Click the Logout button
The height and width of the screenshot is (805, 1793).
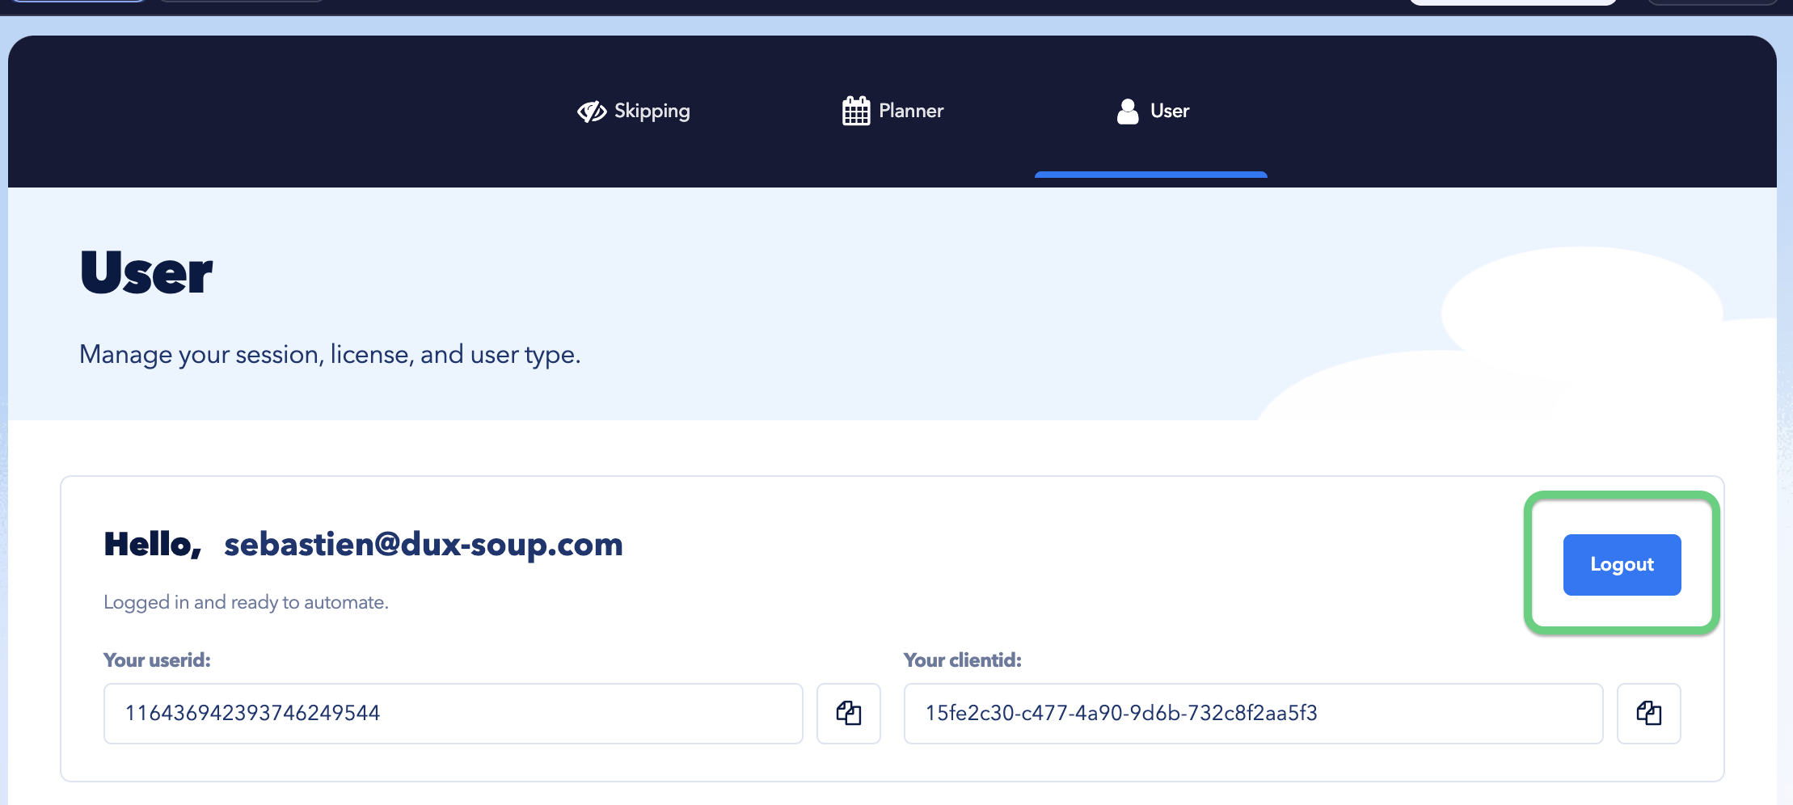1622,564
